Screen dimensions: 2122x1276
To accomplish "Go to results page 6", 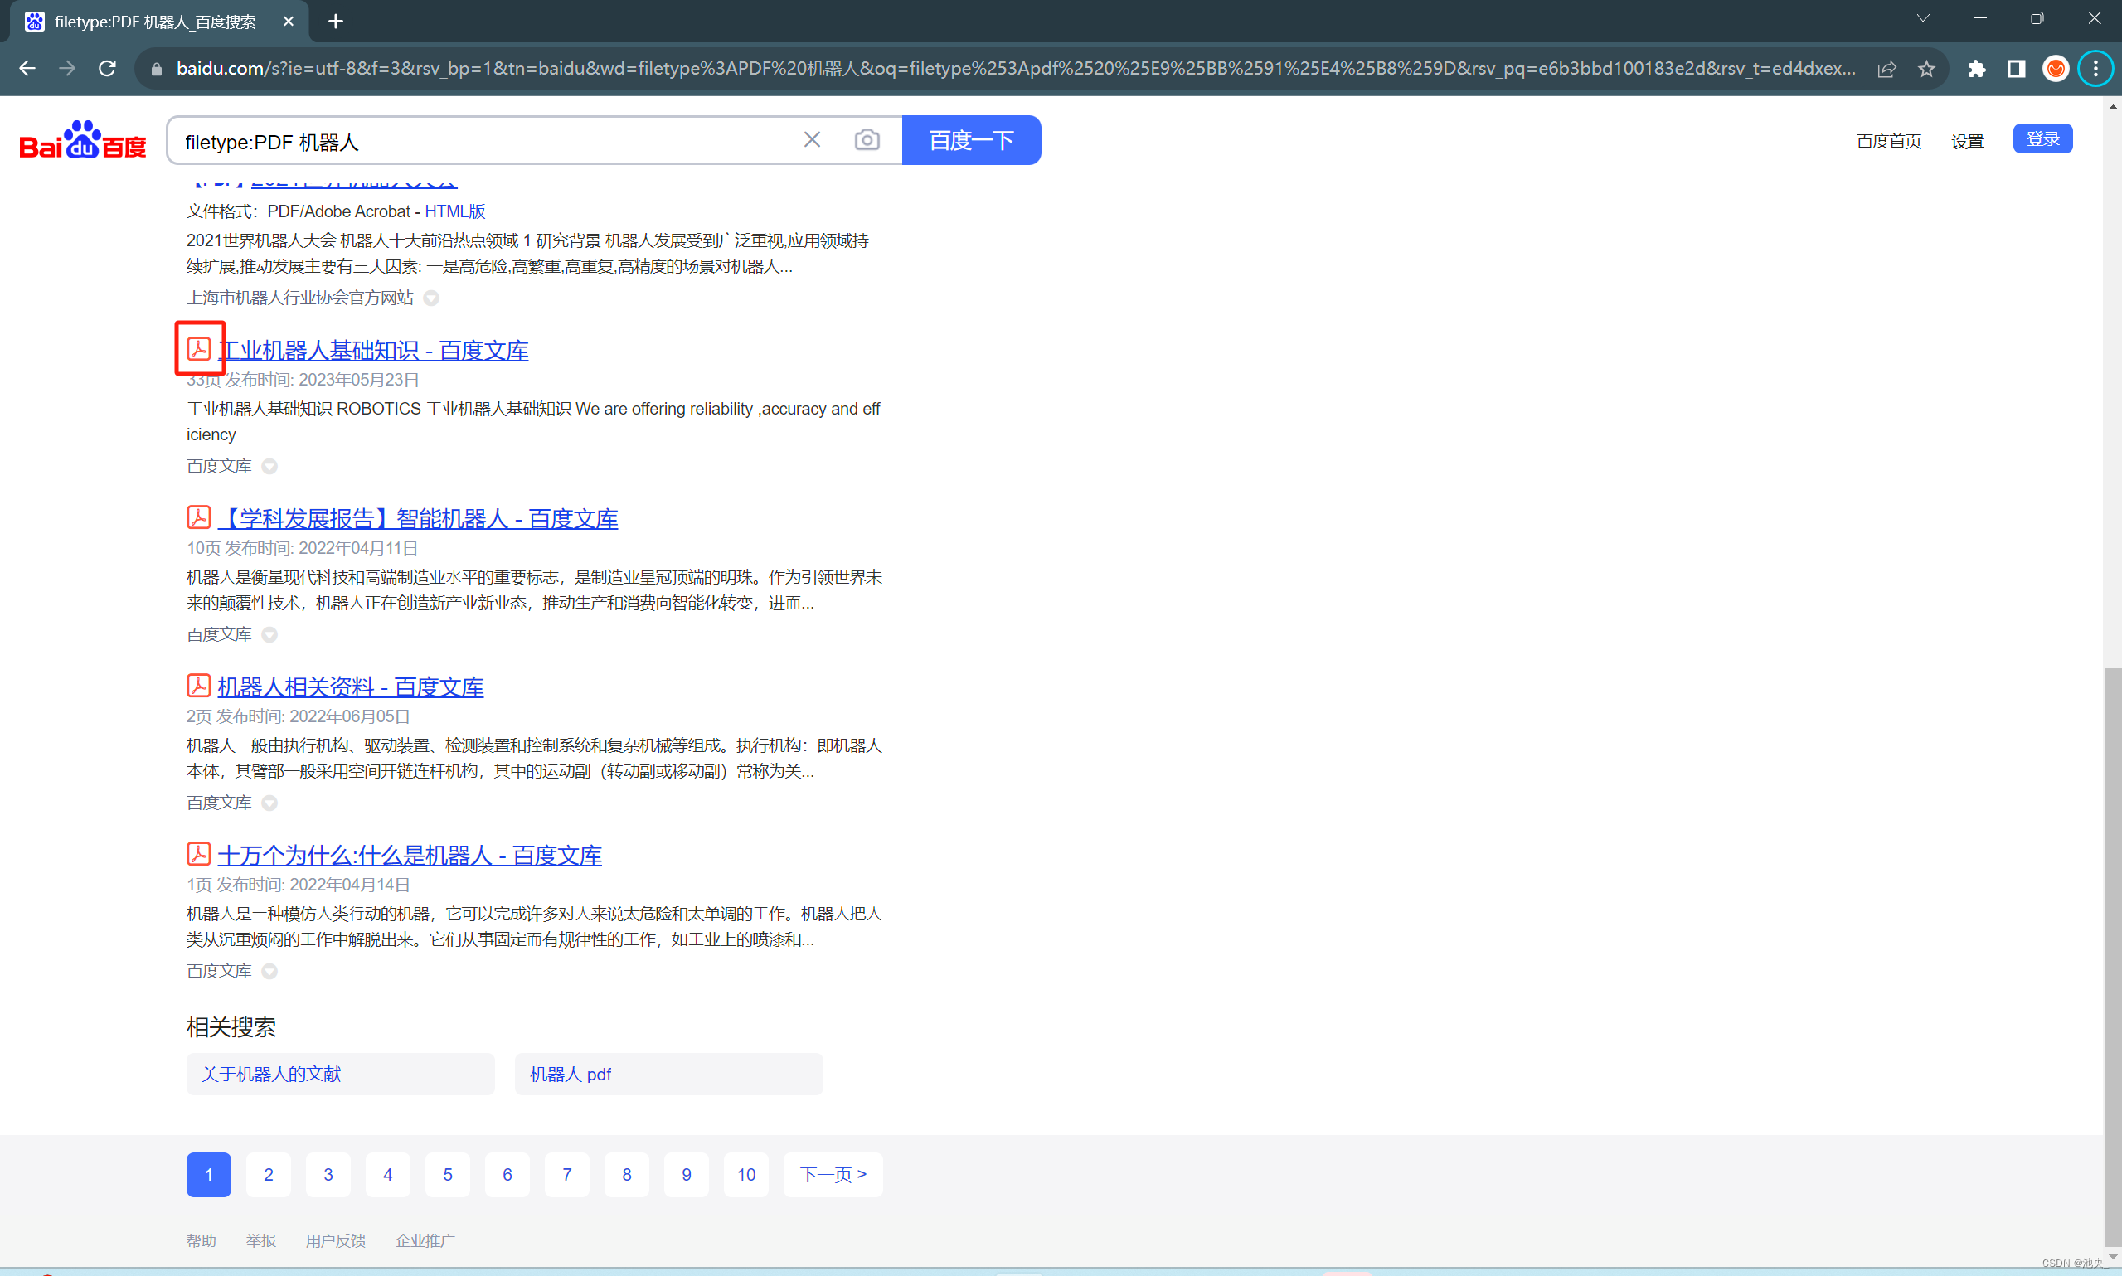I will click(507, 1175).
